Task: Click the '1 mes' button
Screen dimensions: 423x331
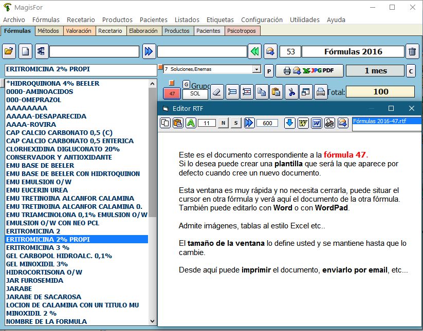Action: click(x=375, y=70)
